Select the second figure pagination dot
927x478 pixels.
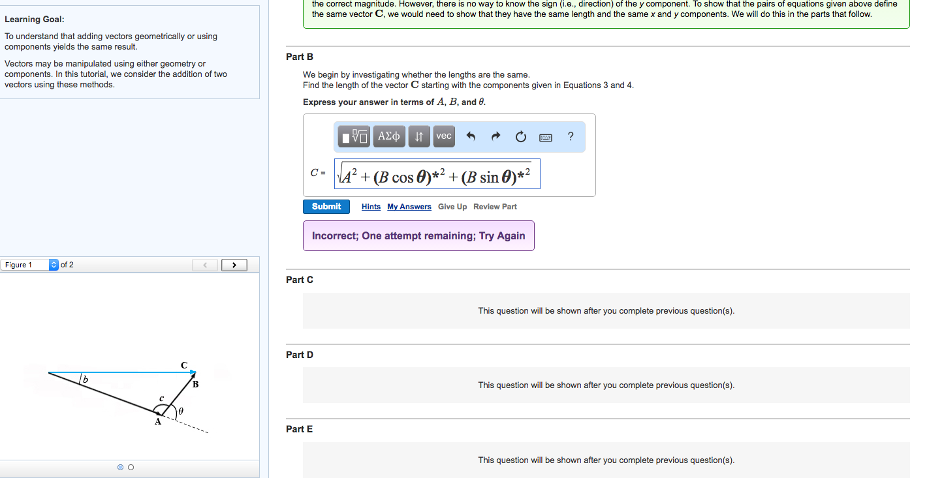(130, 467)
